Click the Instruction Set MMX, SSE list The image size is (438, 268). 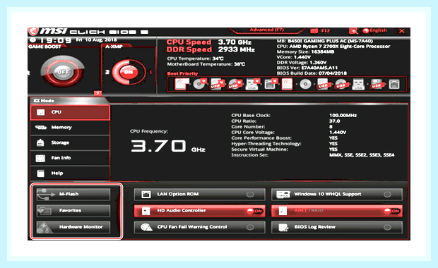point(362,154)
